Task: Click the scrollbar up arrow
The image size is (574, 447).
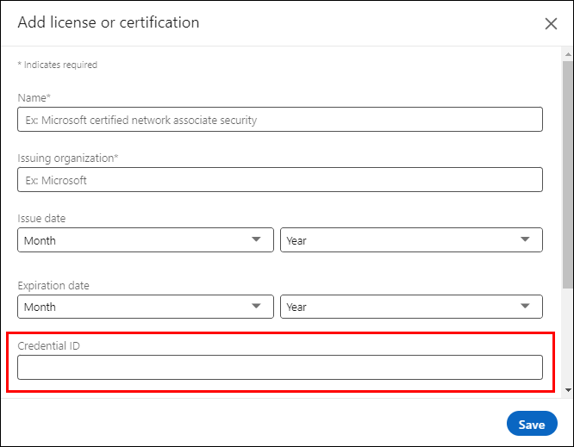Action: point(567,53)
